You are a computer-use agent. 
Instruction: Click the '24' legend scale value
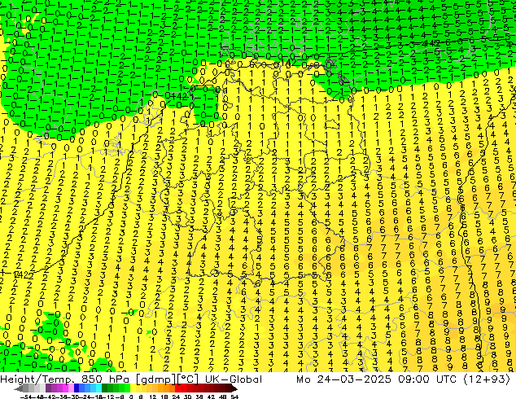[x=176, y=397]
